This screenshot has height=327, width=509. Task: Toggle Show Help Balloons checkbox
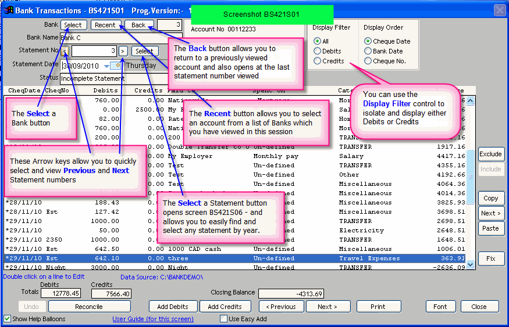click(x=7, y=319)
